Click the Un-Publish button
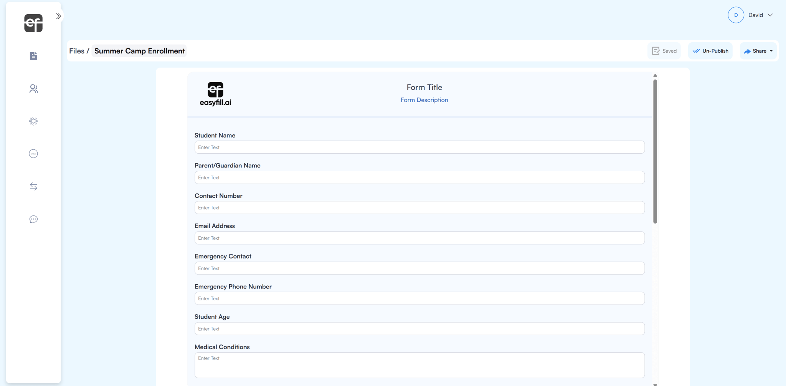Image resolution: width=786 pixels, height=386 pixels. tap(710, 51)
